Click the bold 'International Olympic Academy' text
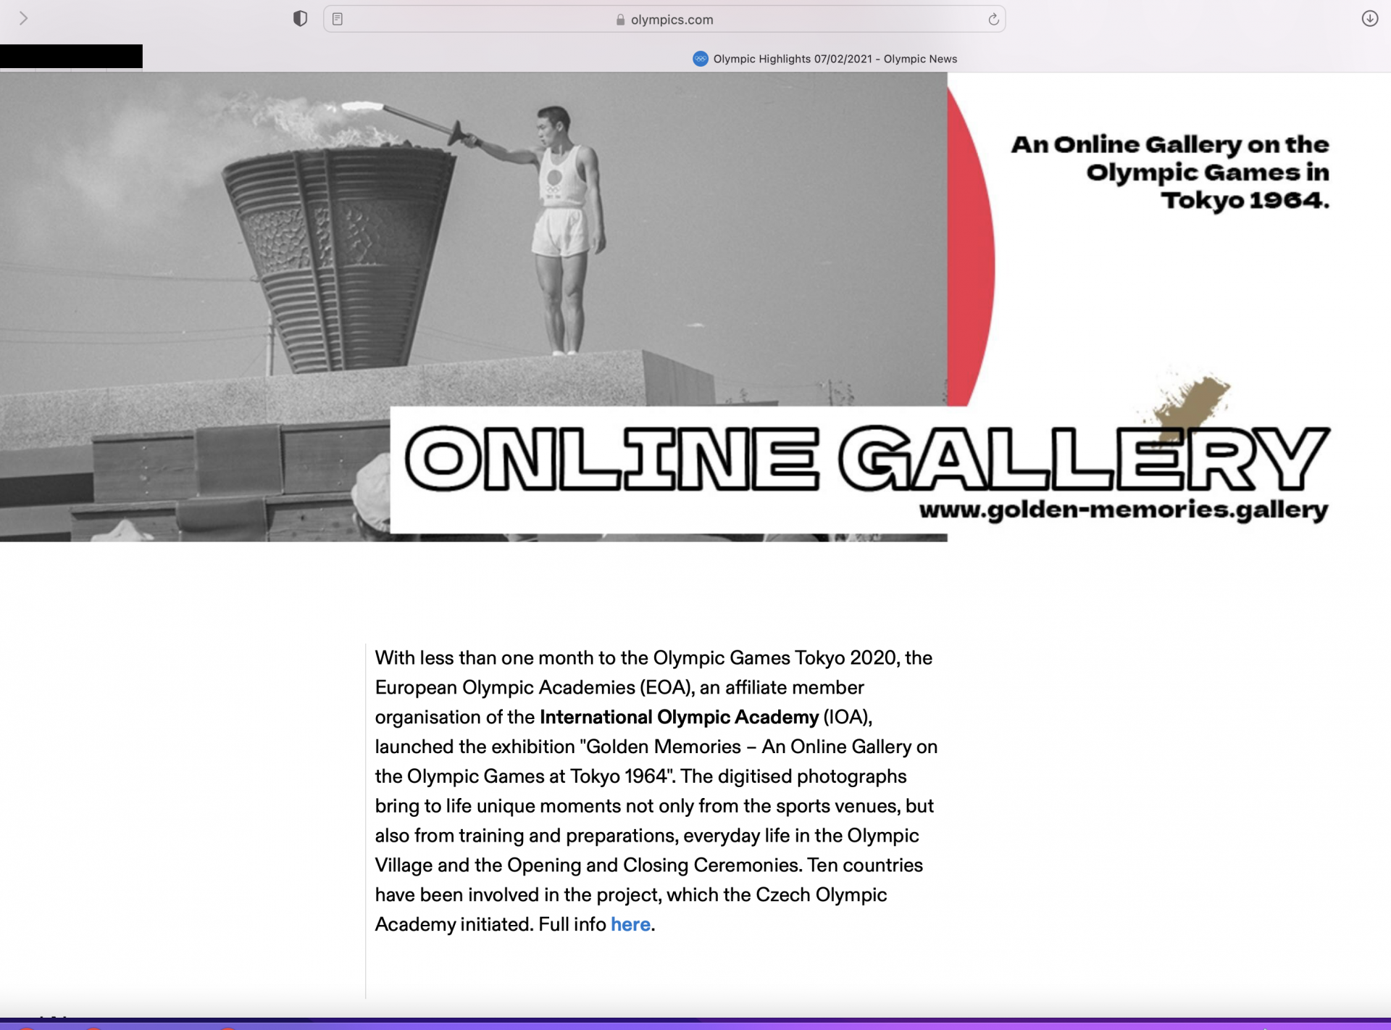1391x1030 pixels. coord(679,717)
